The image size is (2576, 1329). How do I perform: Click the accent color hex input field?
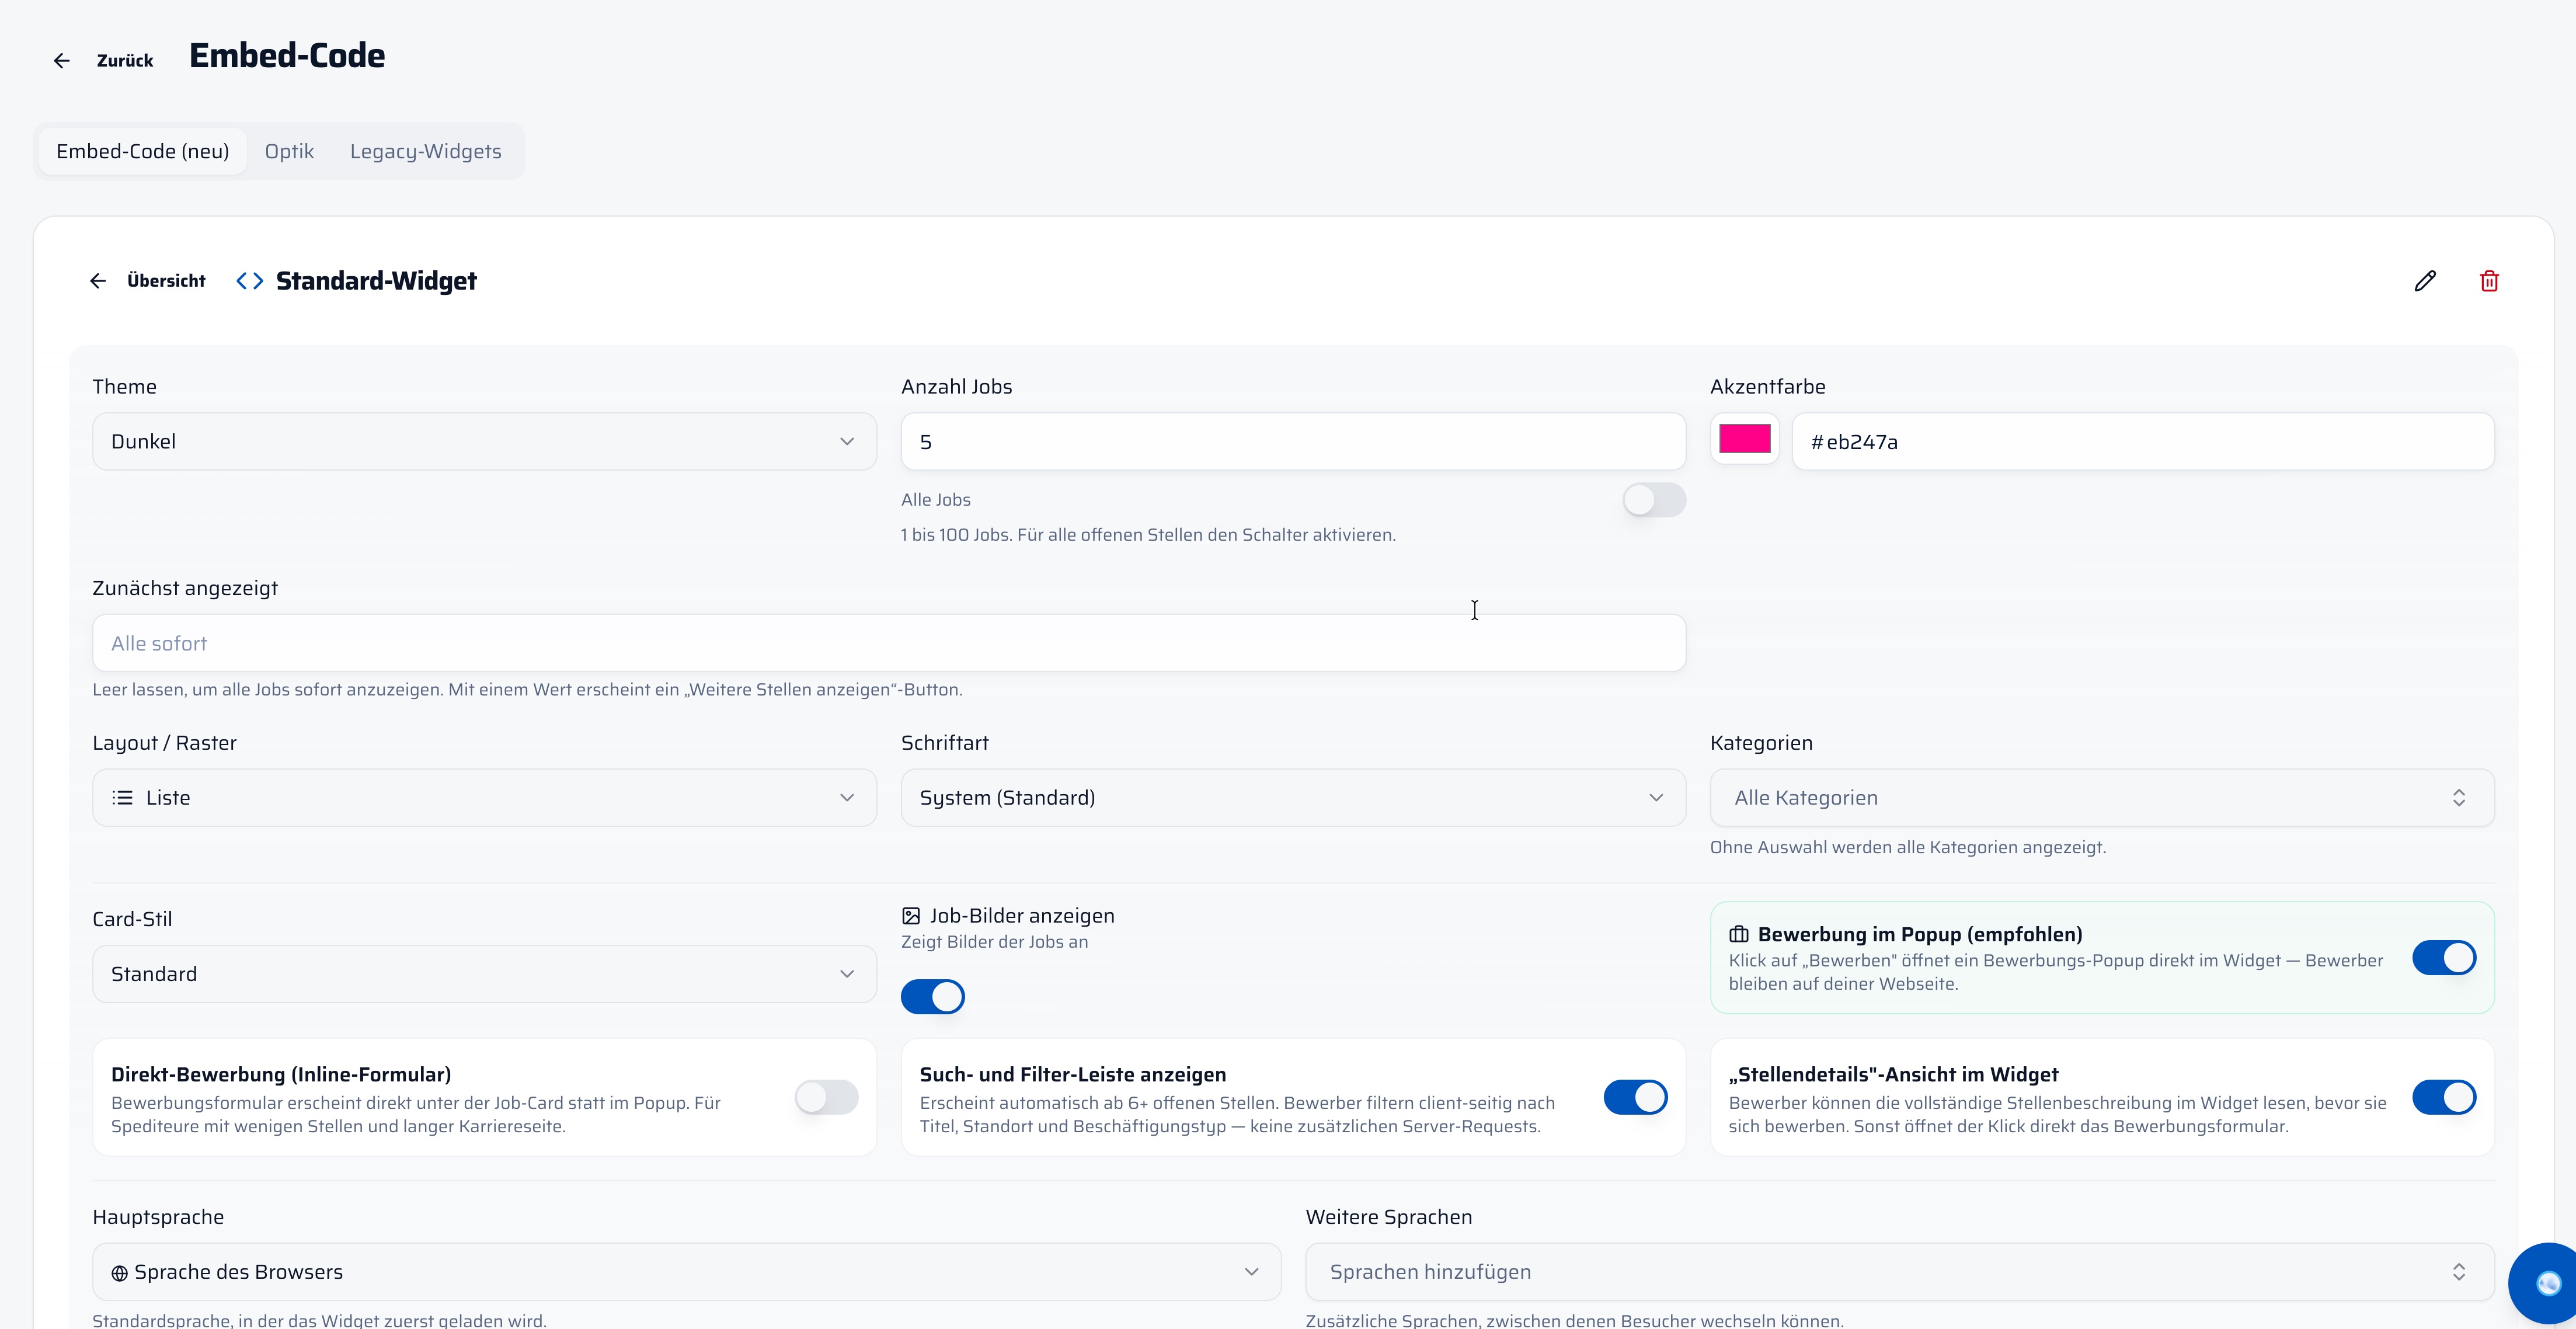2143,442
